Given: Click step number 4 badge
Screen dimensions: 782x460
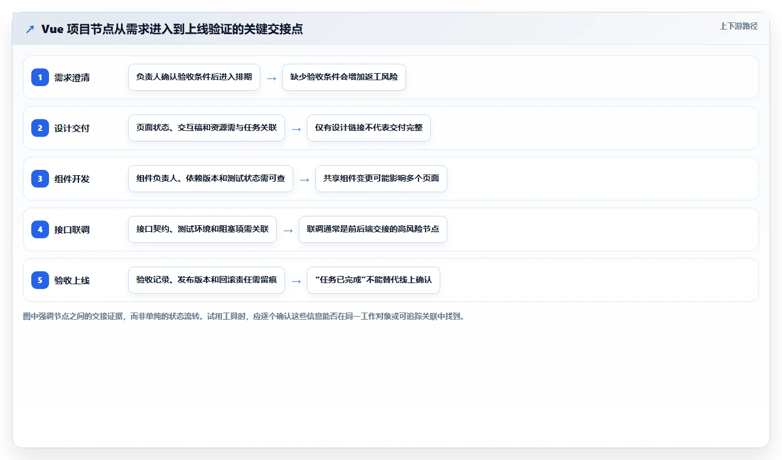Looking at the screenshot, I should tap(40, 229).
